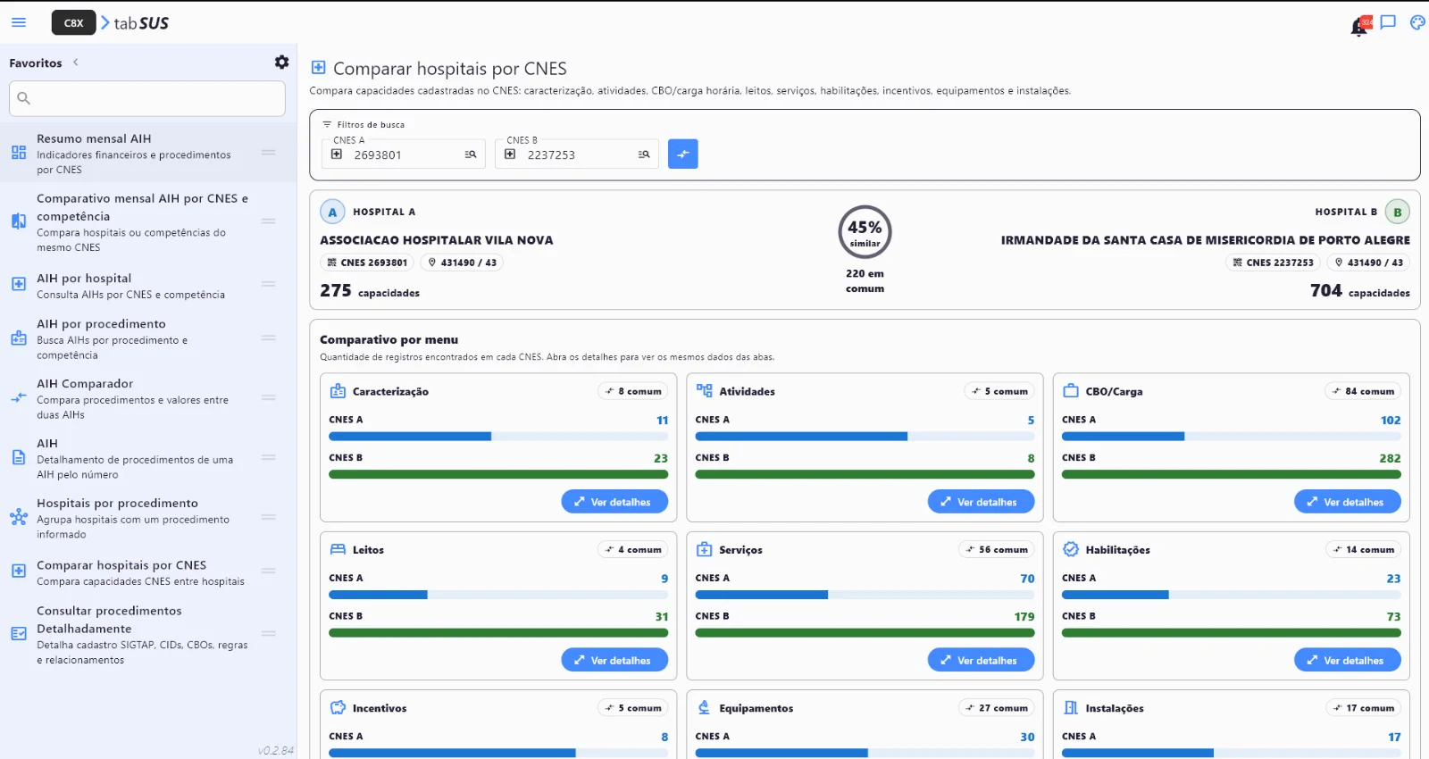Screen dimensions: 1429x759
Task: Open Resumo mensal AIH menu item
Action: tap(147, 154)
